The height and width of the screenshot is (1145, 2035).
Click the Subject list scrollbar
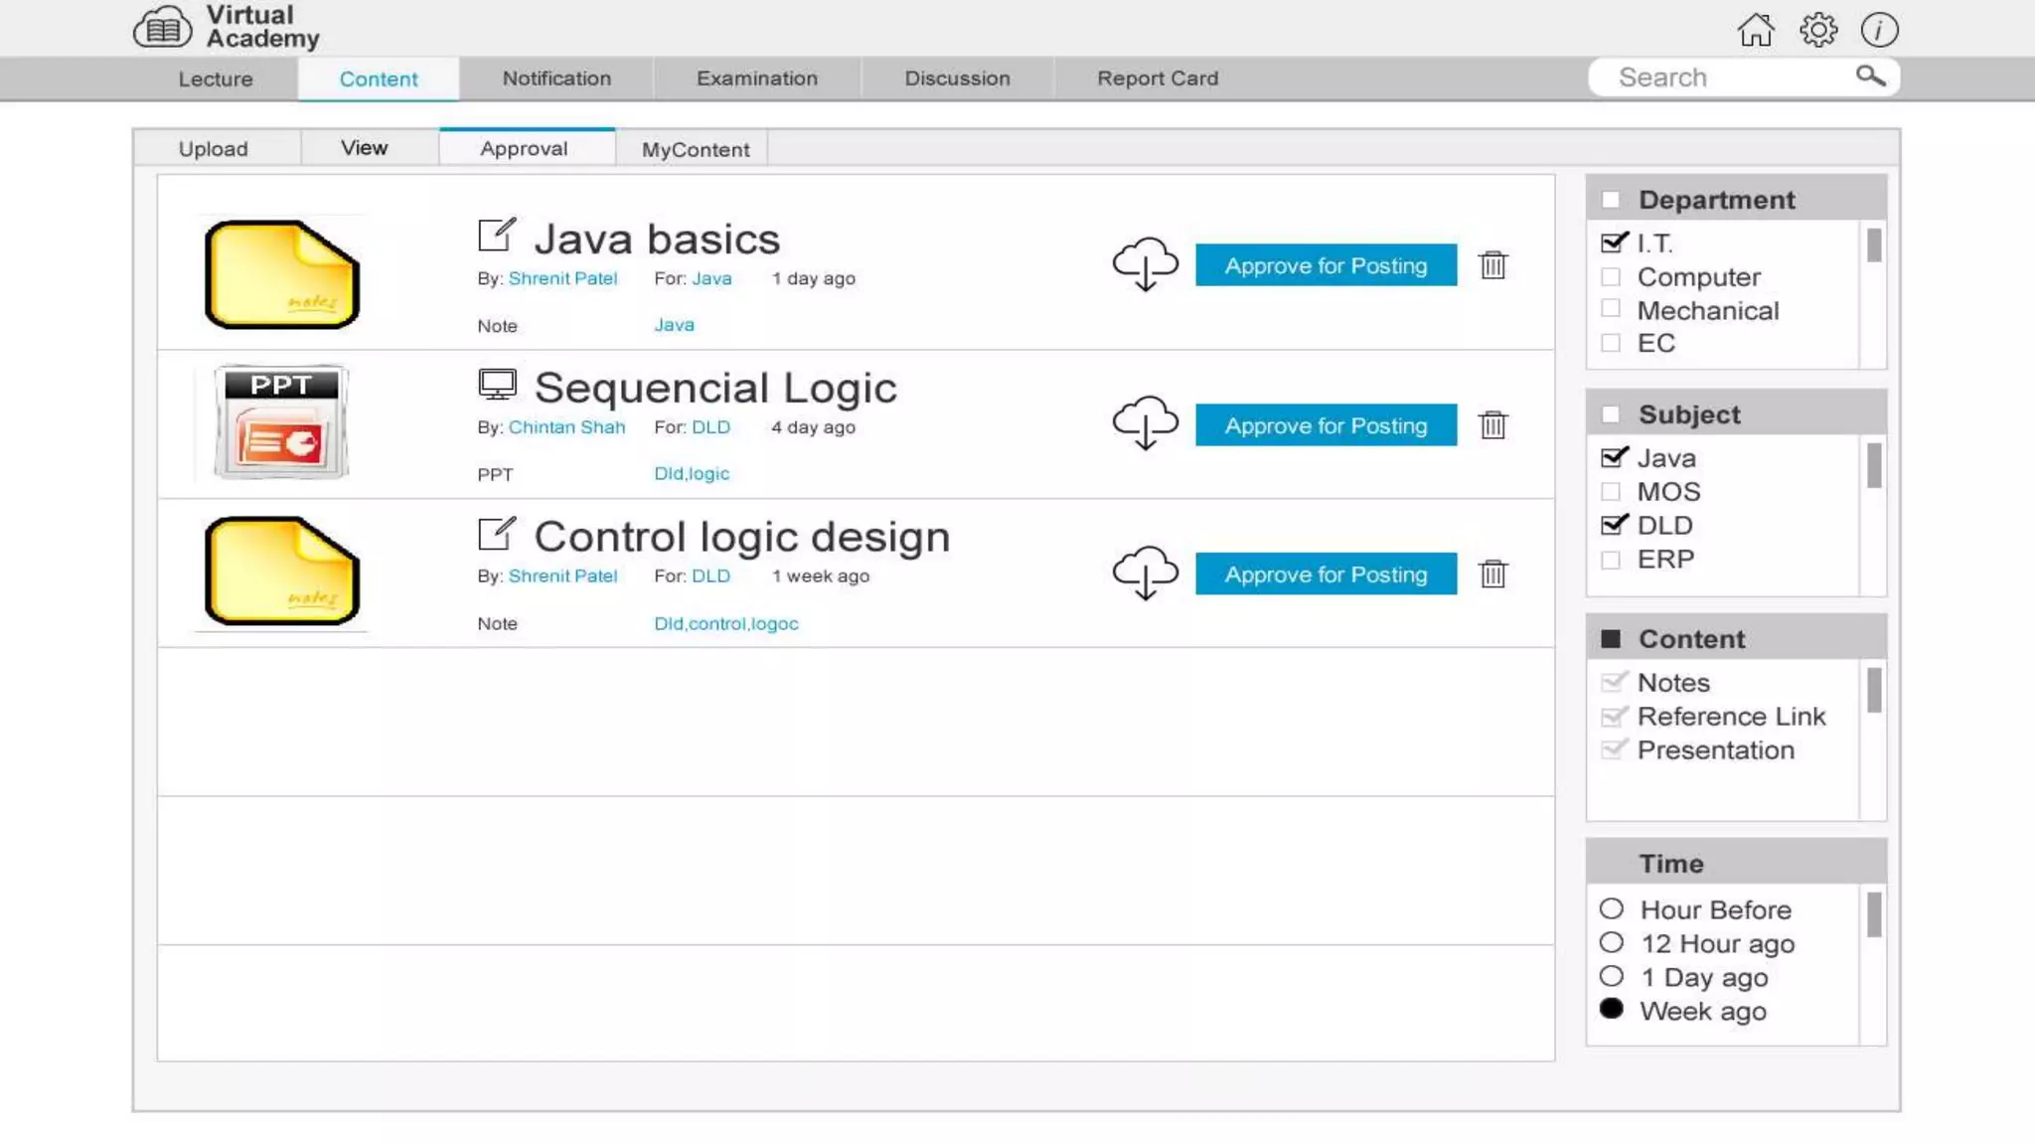pos(1873,465)
